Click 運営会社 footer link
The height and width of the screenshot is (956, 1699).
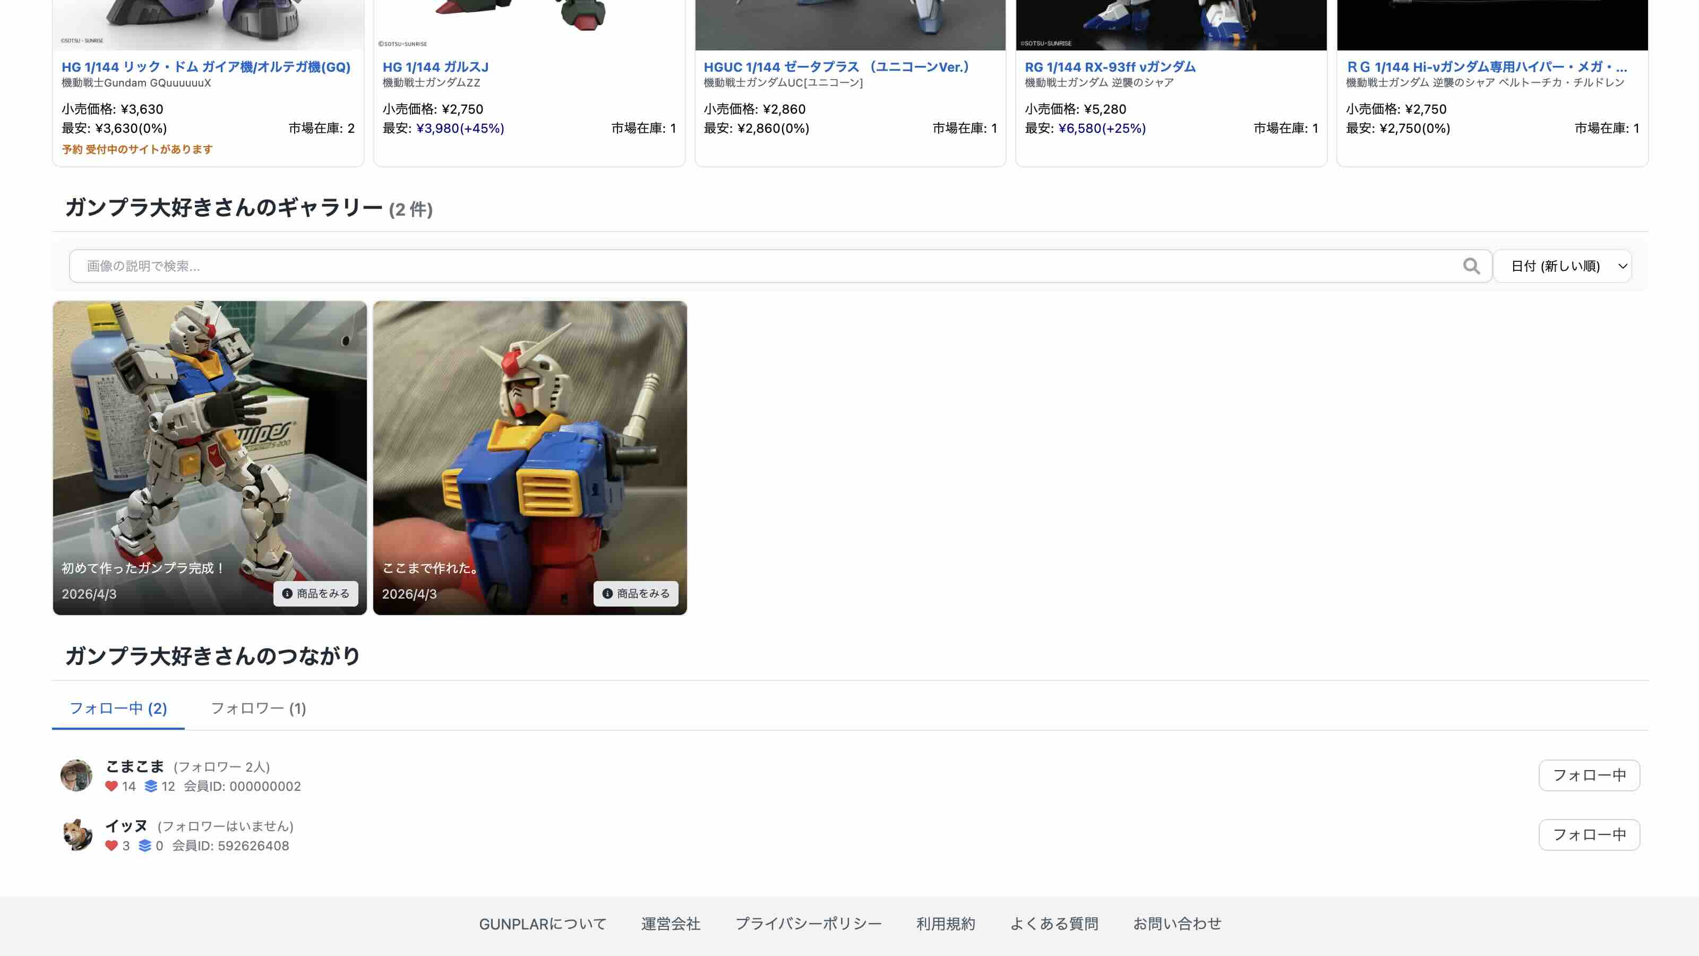(671, 924)
